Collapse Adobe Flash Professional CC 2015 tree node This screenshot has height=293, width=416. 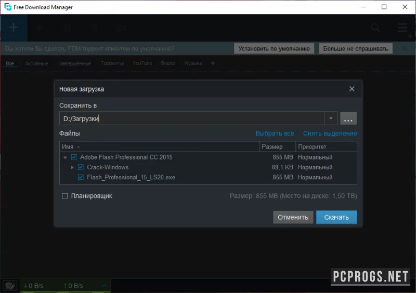(x=65, y=157)
